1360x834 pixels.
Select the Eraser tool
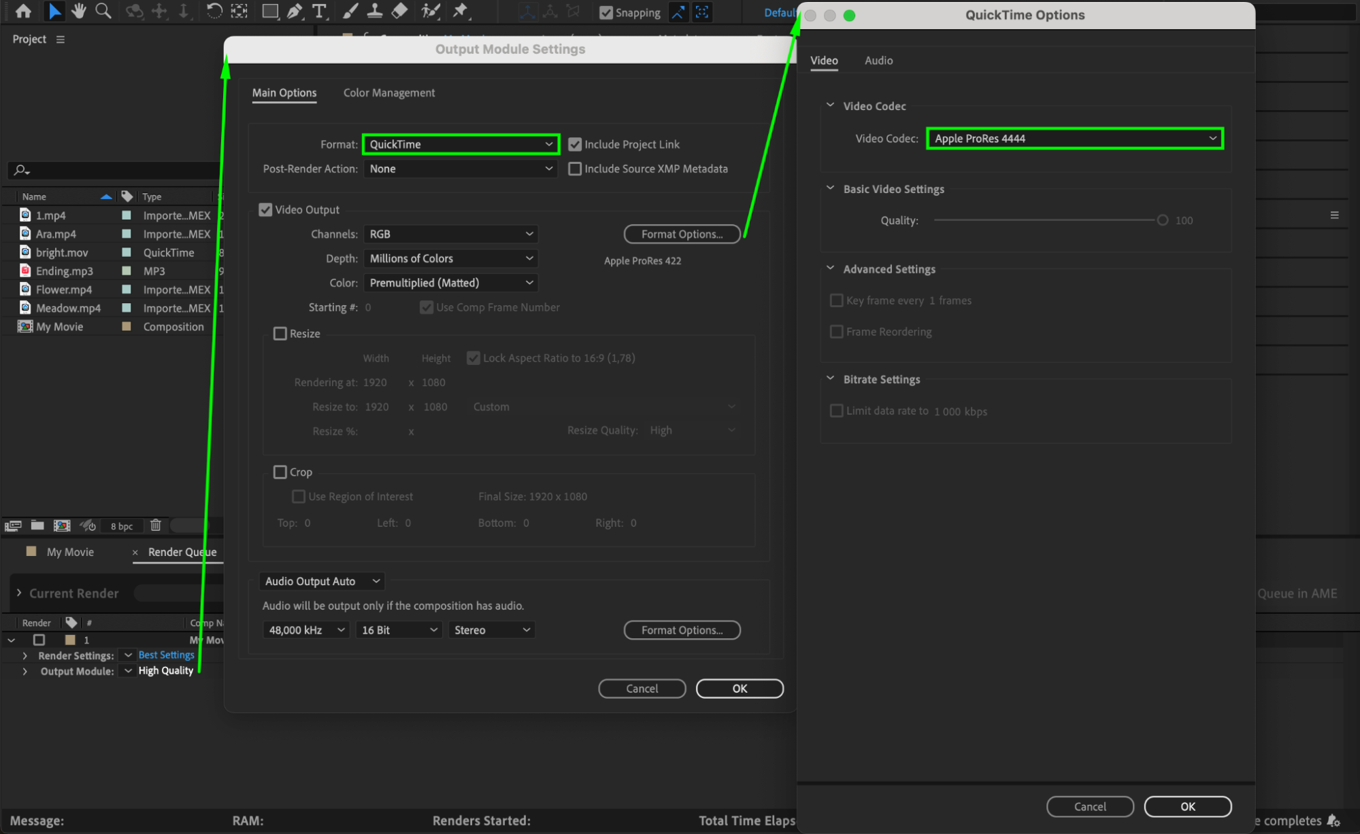(x=400, y=11)
